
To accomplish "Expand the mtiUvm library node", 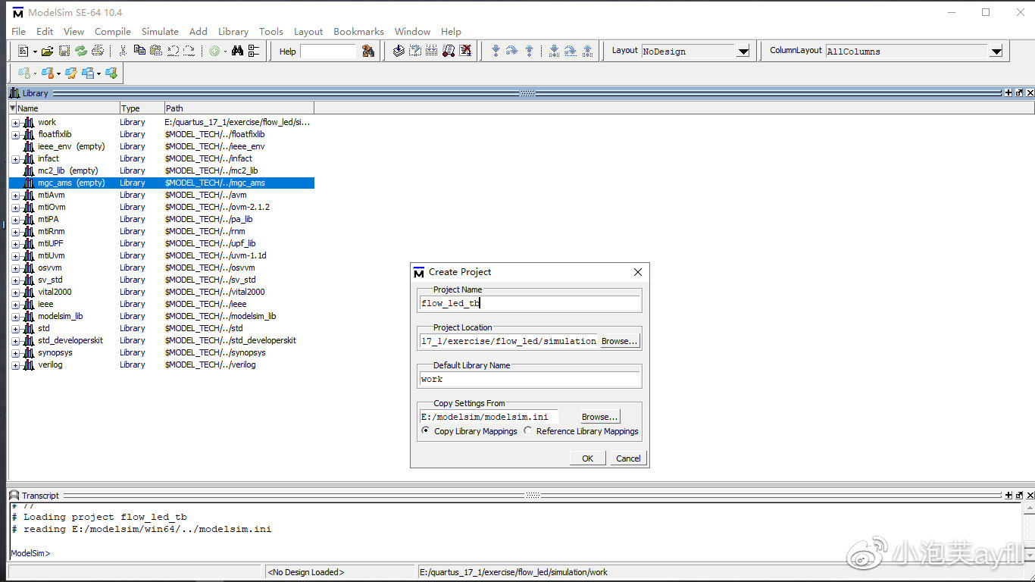I will [15, 256].
